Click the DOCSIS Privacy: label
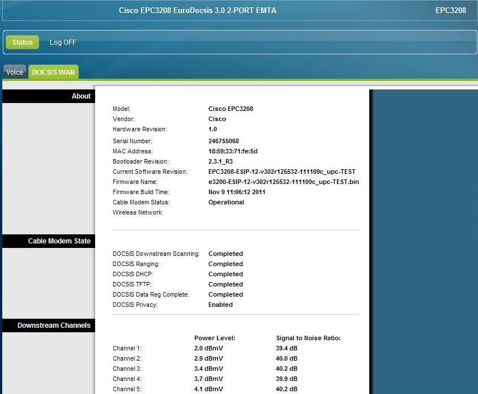Screen dimensions: 478x394 [135, 305]
